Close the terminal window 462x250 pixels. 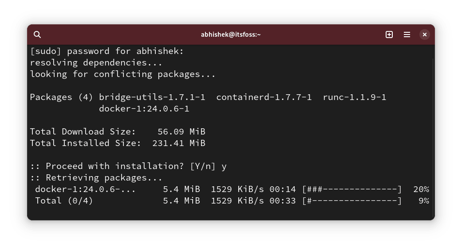[x=425, y=35]
